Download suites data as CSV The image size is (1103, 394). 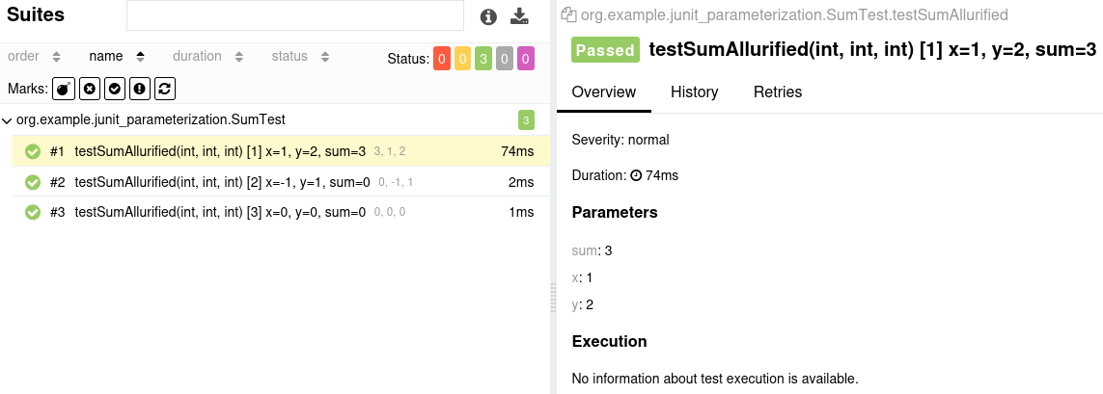[x=519, y=16]
